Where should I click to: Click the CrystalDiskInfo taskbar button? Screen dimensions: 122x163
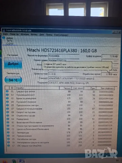click(22, 161)
